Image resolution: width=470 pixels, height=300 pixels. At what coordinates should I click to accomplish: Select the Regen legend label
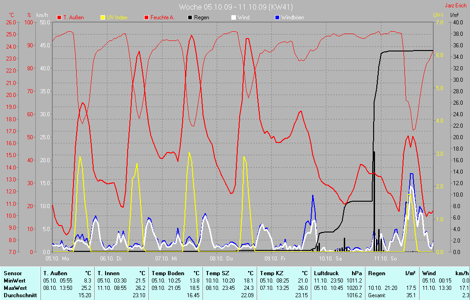(201, 17)
